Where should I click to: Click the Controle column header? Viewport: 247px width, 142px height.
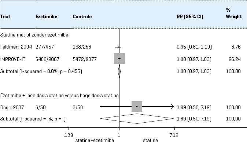point(82,16)
